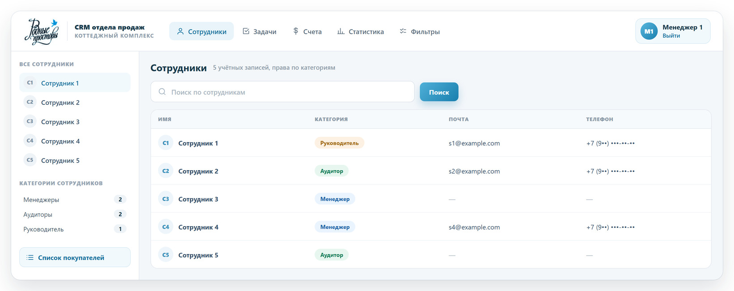Click the C5 avatar in table row

point(166,255)
